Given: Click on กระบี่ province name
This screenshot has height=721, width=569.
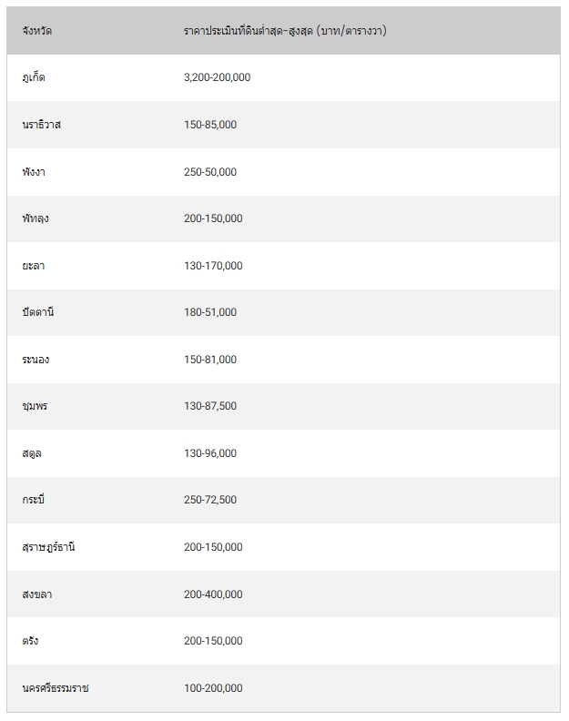Looking at the screenshot, I should tap(34, 500).
